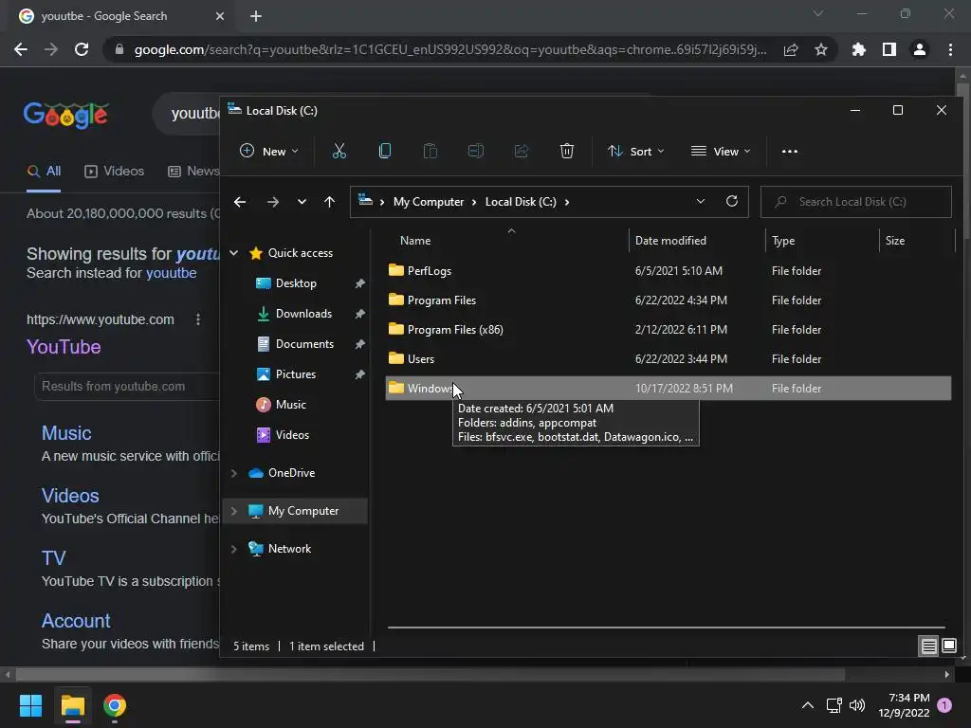Select Music in Quick access
Image resolution: width=971 pixels, height=728 pixels.
point(290,404)
